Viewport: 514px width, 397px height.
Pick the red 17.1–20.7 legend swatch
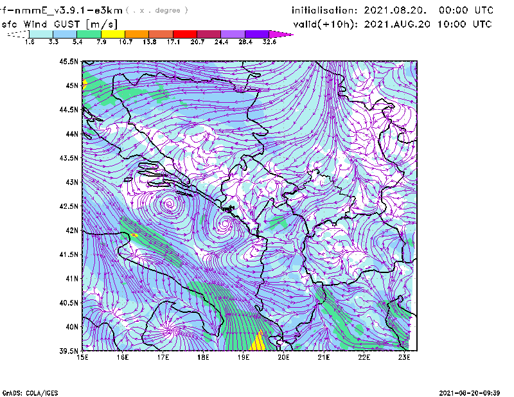[185, 34]
